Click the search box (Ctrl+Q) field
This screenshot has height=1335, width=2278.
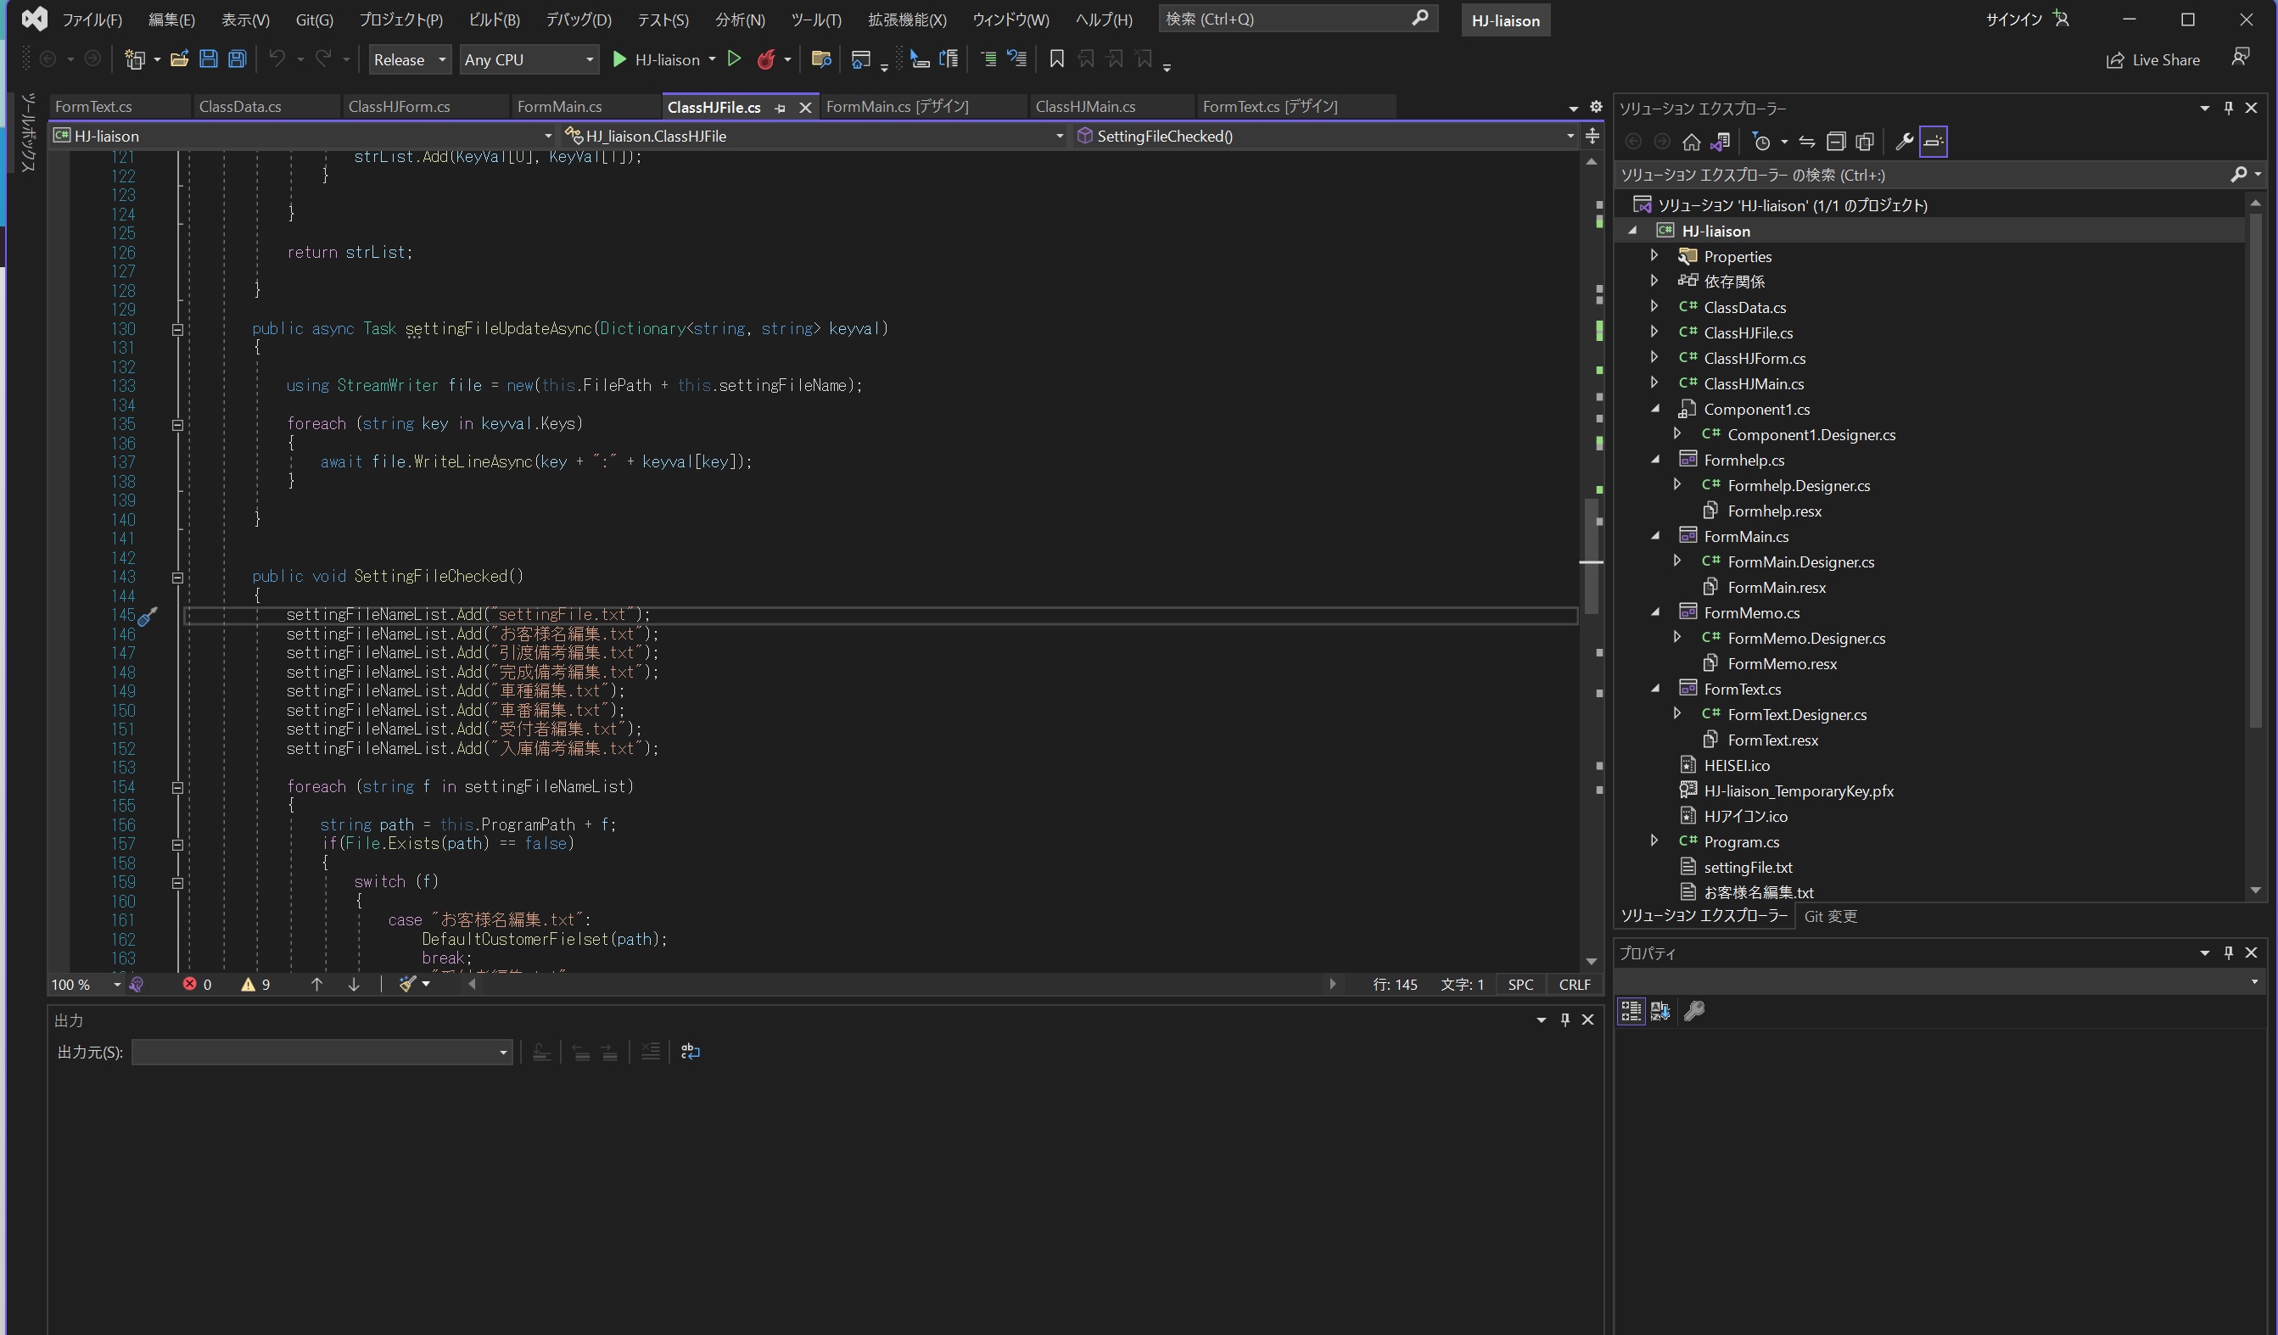[1284, 19]
